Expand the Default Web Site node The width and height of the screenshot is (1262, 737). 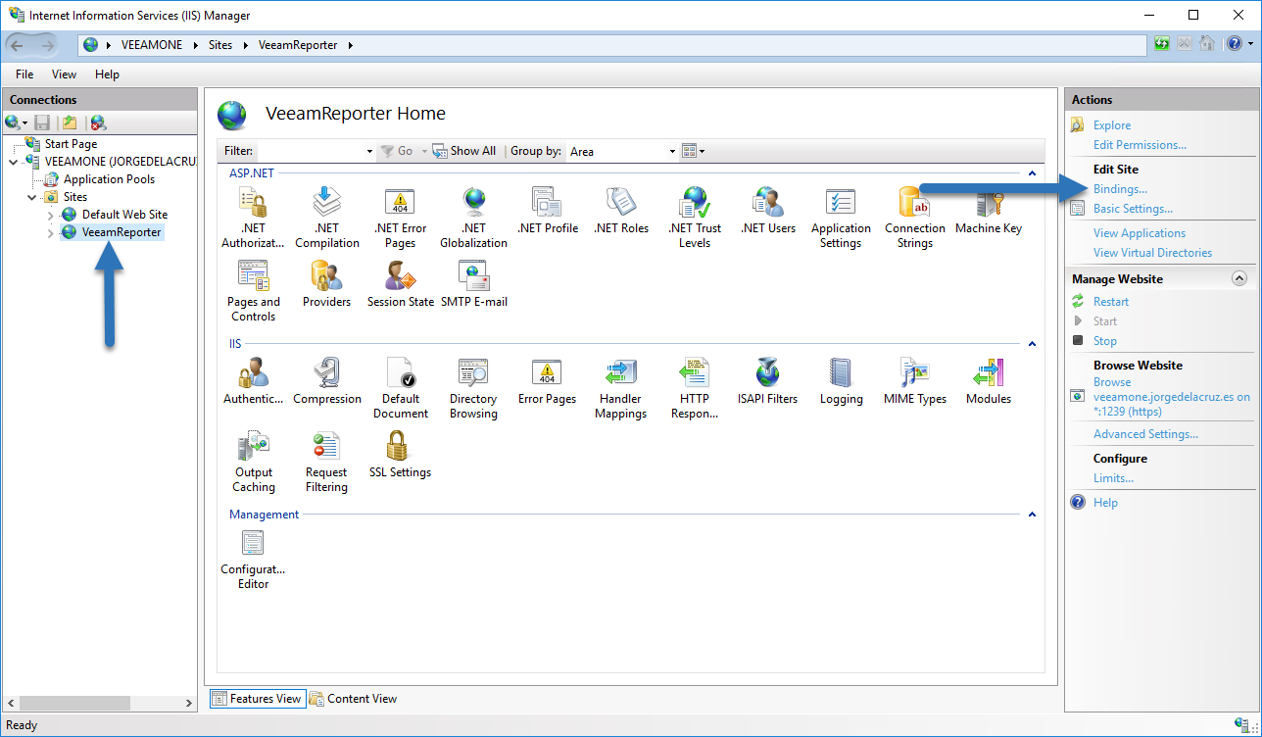tap(51, 215)
